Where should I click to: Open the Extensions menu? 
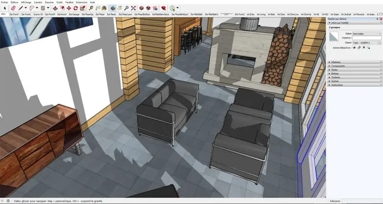[81, 2]
